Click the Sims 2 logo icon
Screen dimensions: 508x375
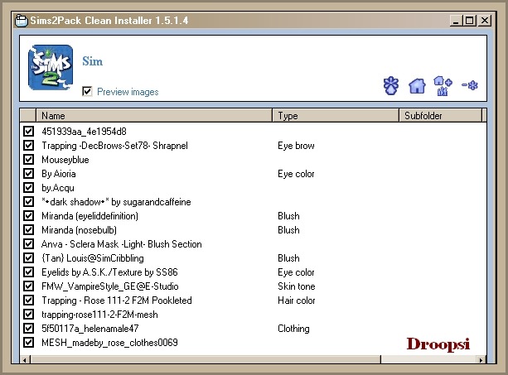click(51, 67)
